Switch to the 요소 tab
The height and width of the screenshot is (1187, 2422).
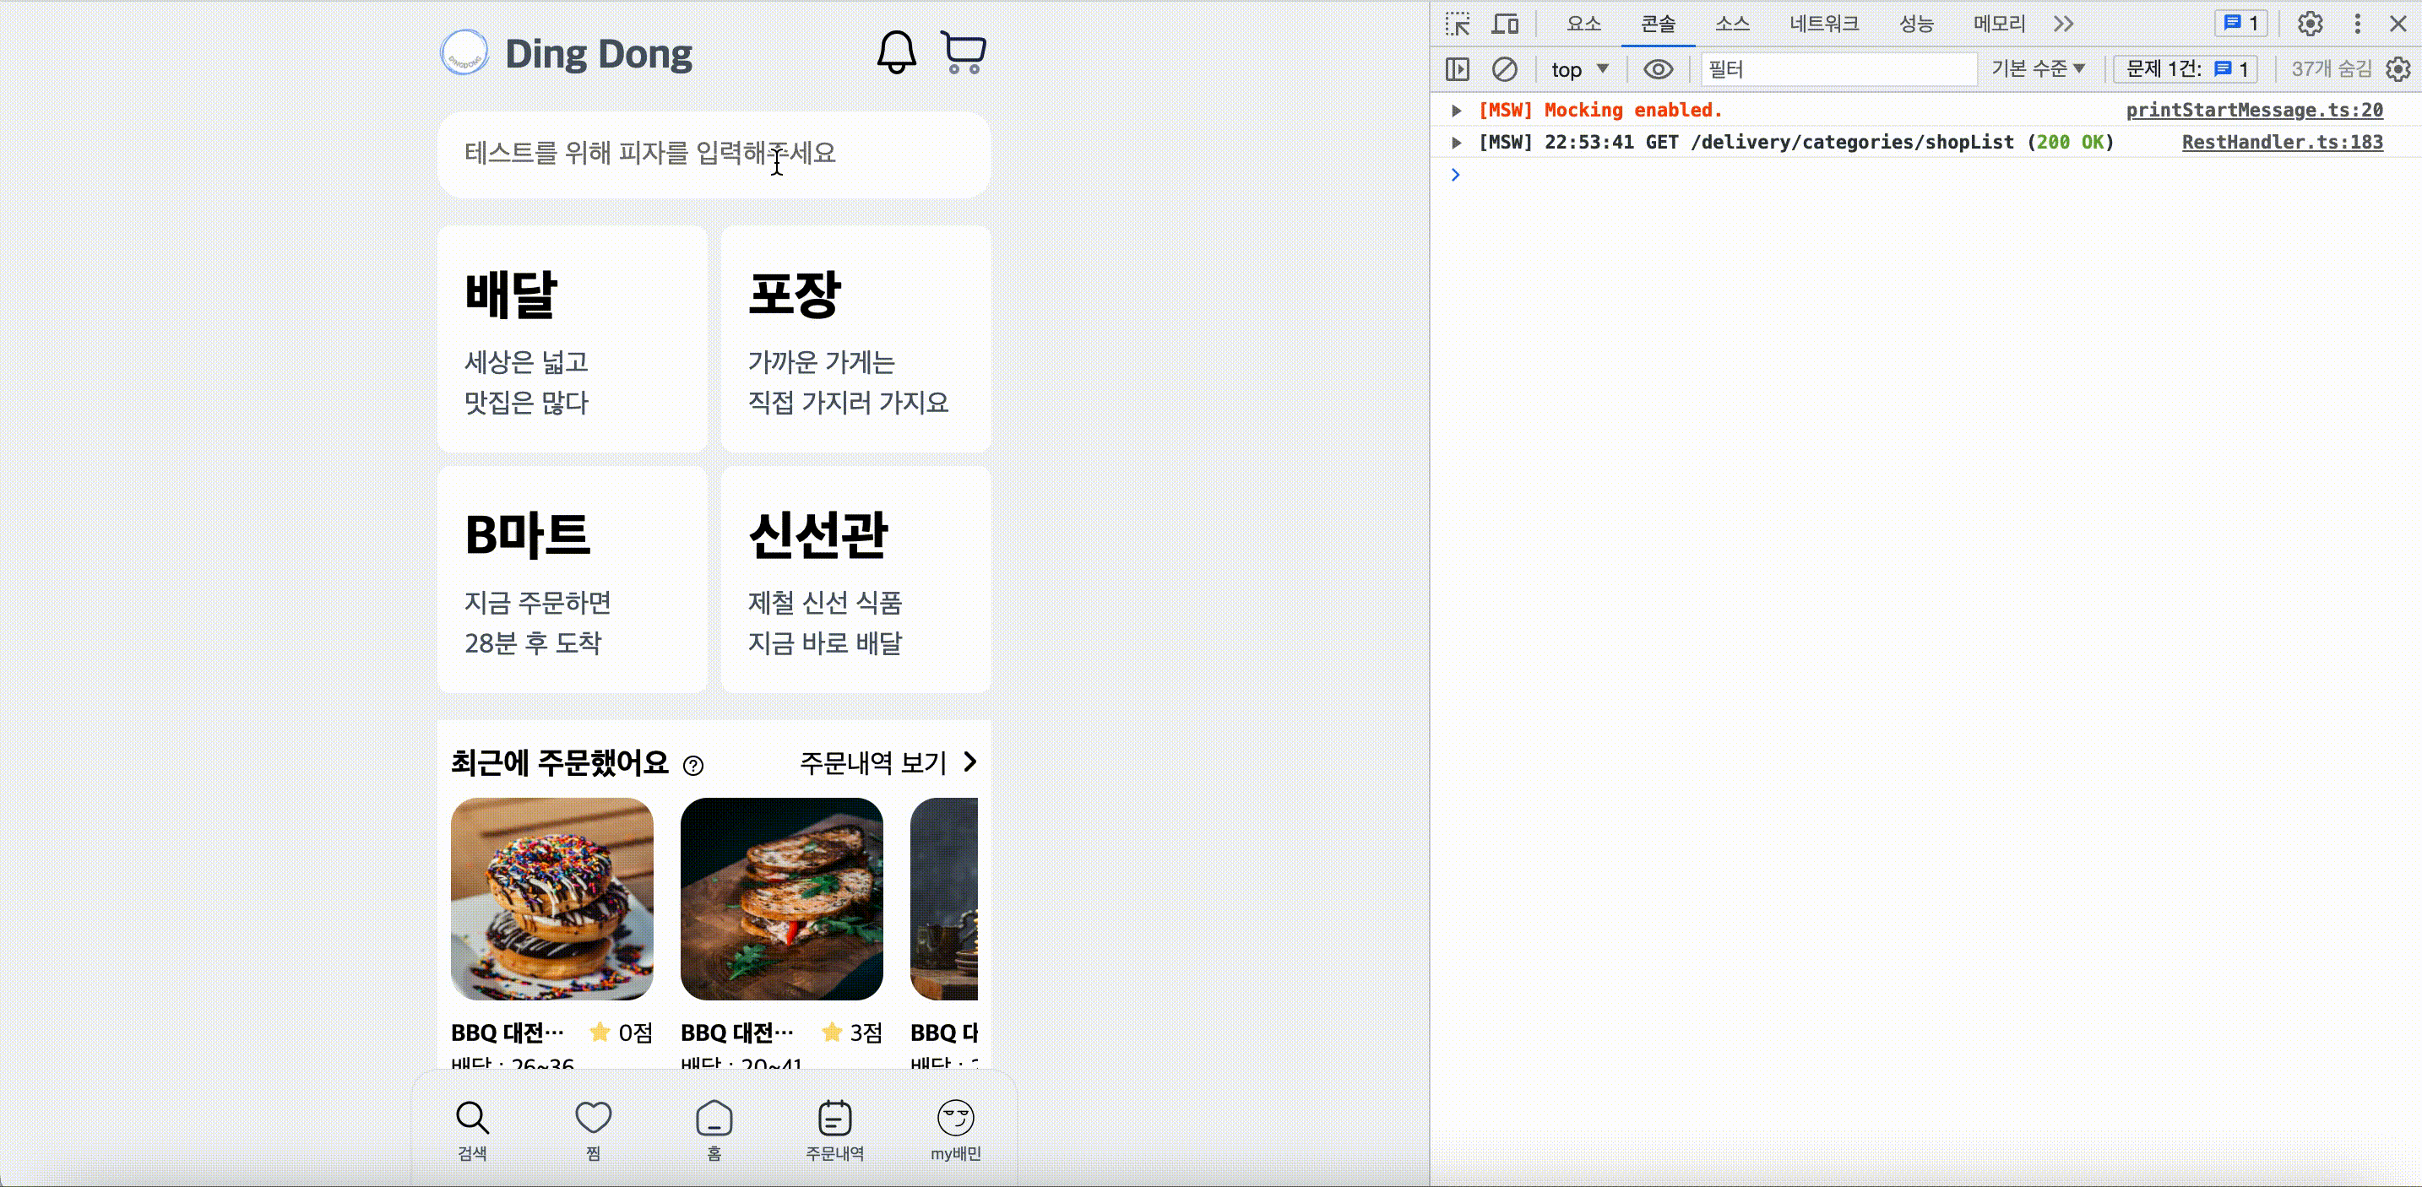point(1583,24)
